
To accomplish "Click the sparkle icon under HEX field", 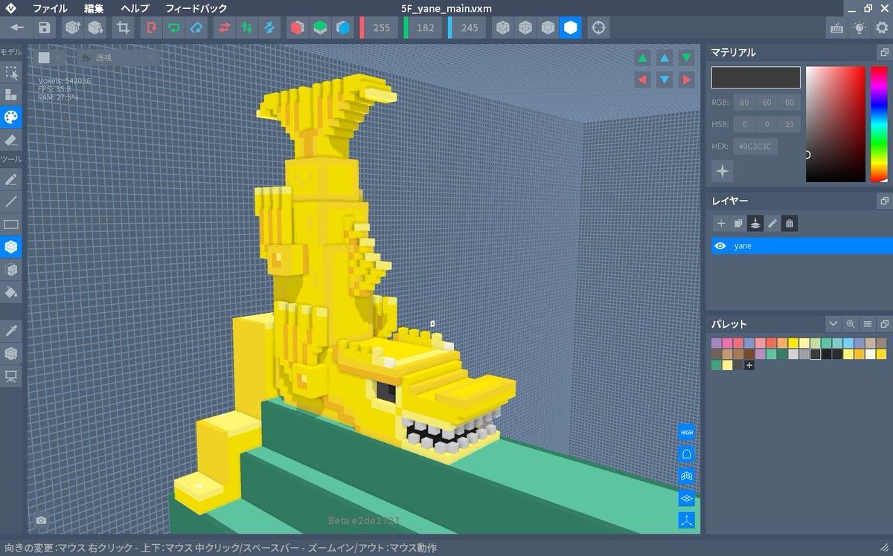I will [722, 171].
